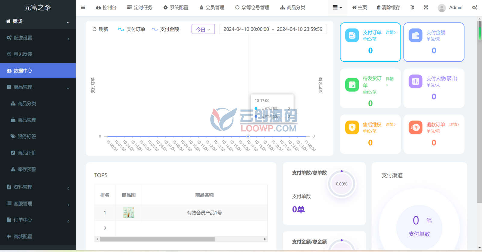Click the date range input field

[273, 29]
